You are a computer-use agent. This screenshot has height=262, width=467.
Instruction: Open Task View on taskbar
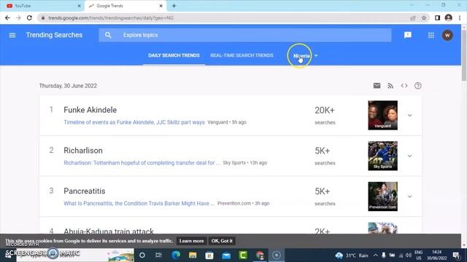click(158, 255)
